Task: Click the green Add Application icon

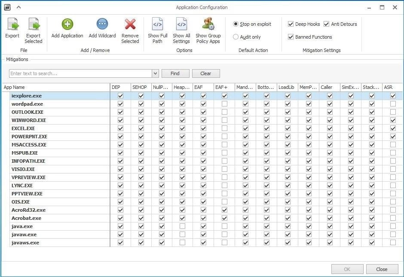Action: coord(67,24)
